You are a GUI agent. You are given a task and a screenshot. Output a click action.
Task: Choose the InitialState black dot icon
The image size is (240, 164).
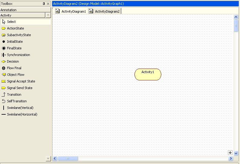[4, 42]
